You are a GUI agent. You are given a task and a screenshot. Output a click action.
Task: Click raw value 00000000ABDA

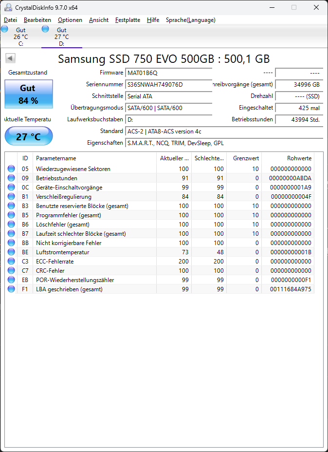(x=290, y=178)
